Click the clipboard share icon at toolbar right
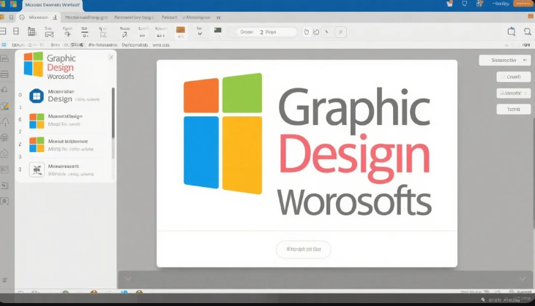This screenshot has height=306, width=535. point(512,31)
